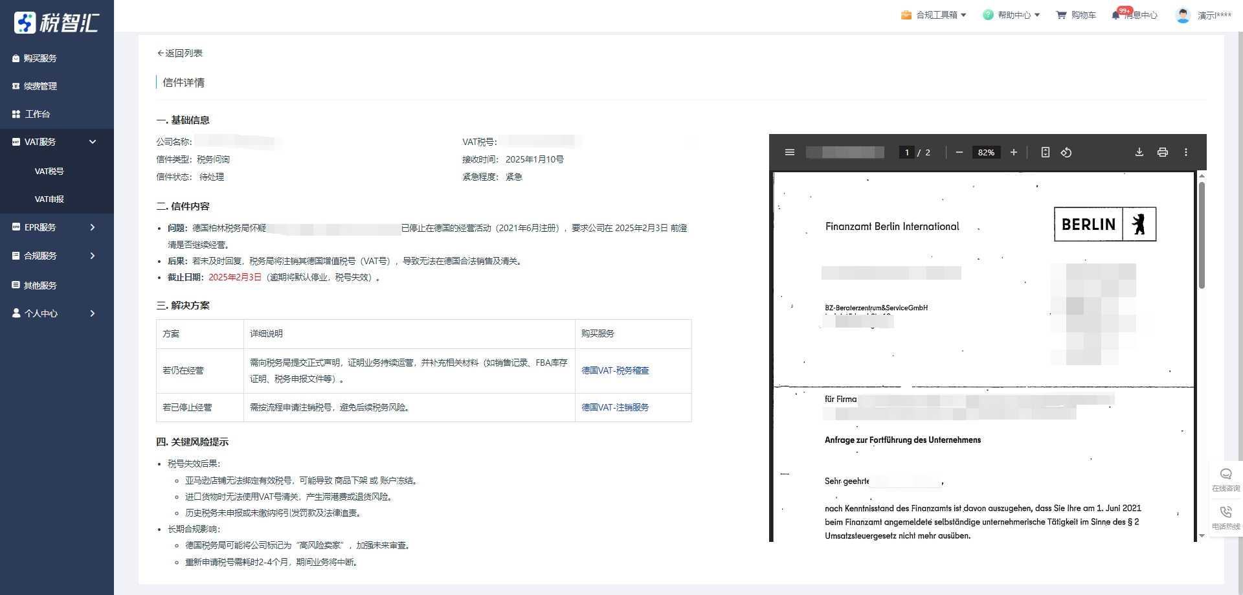Go to 工作台 in the sidebar
This screenshot has height=595, width=1243.
coord(37,114)
